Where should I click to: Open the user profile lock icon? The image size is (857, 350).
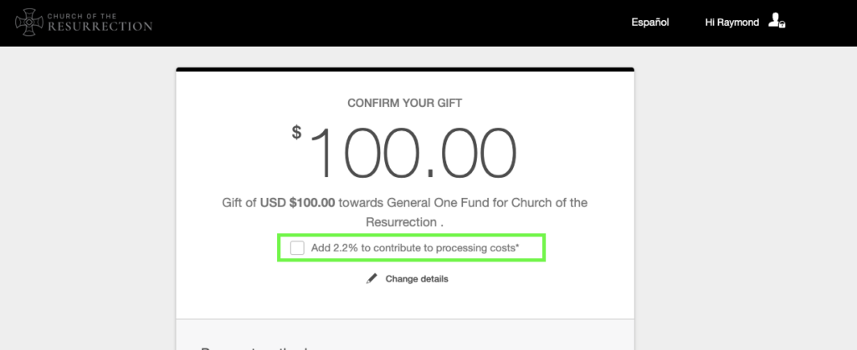(x=777, y=21)
